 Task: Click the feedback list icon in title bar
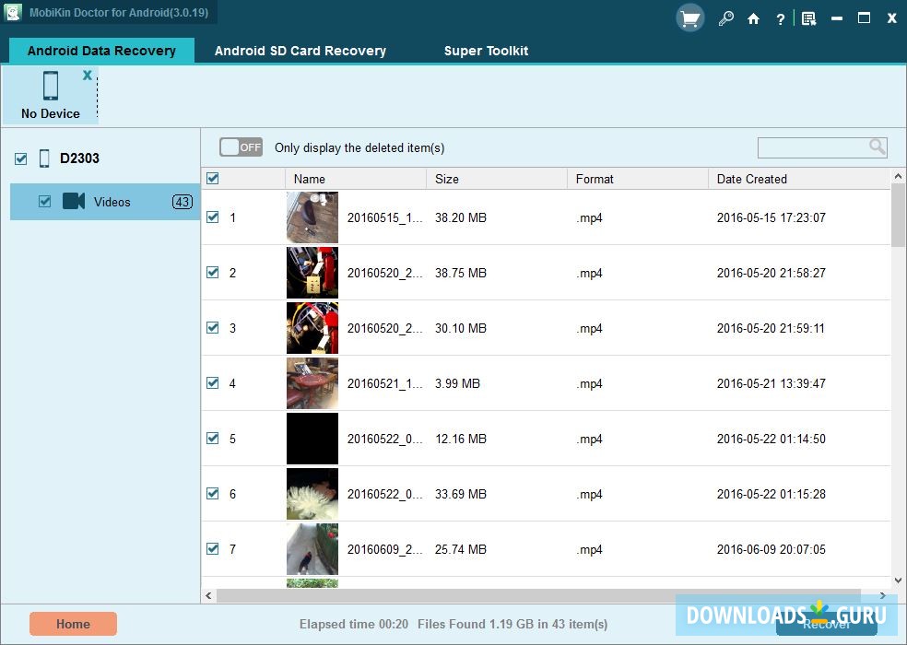tap(808, 18)
